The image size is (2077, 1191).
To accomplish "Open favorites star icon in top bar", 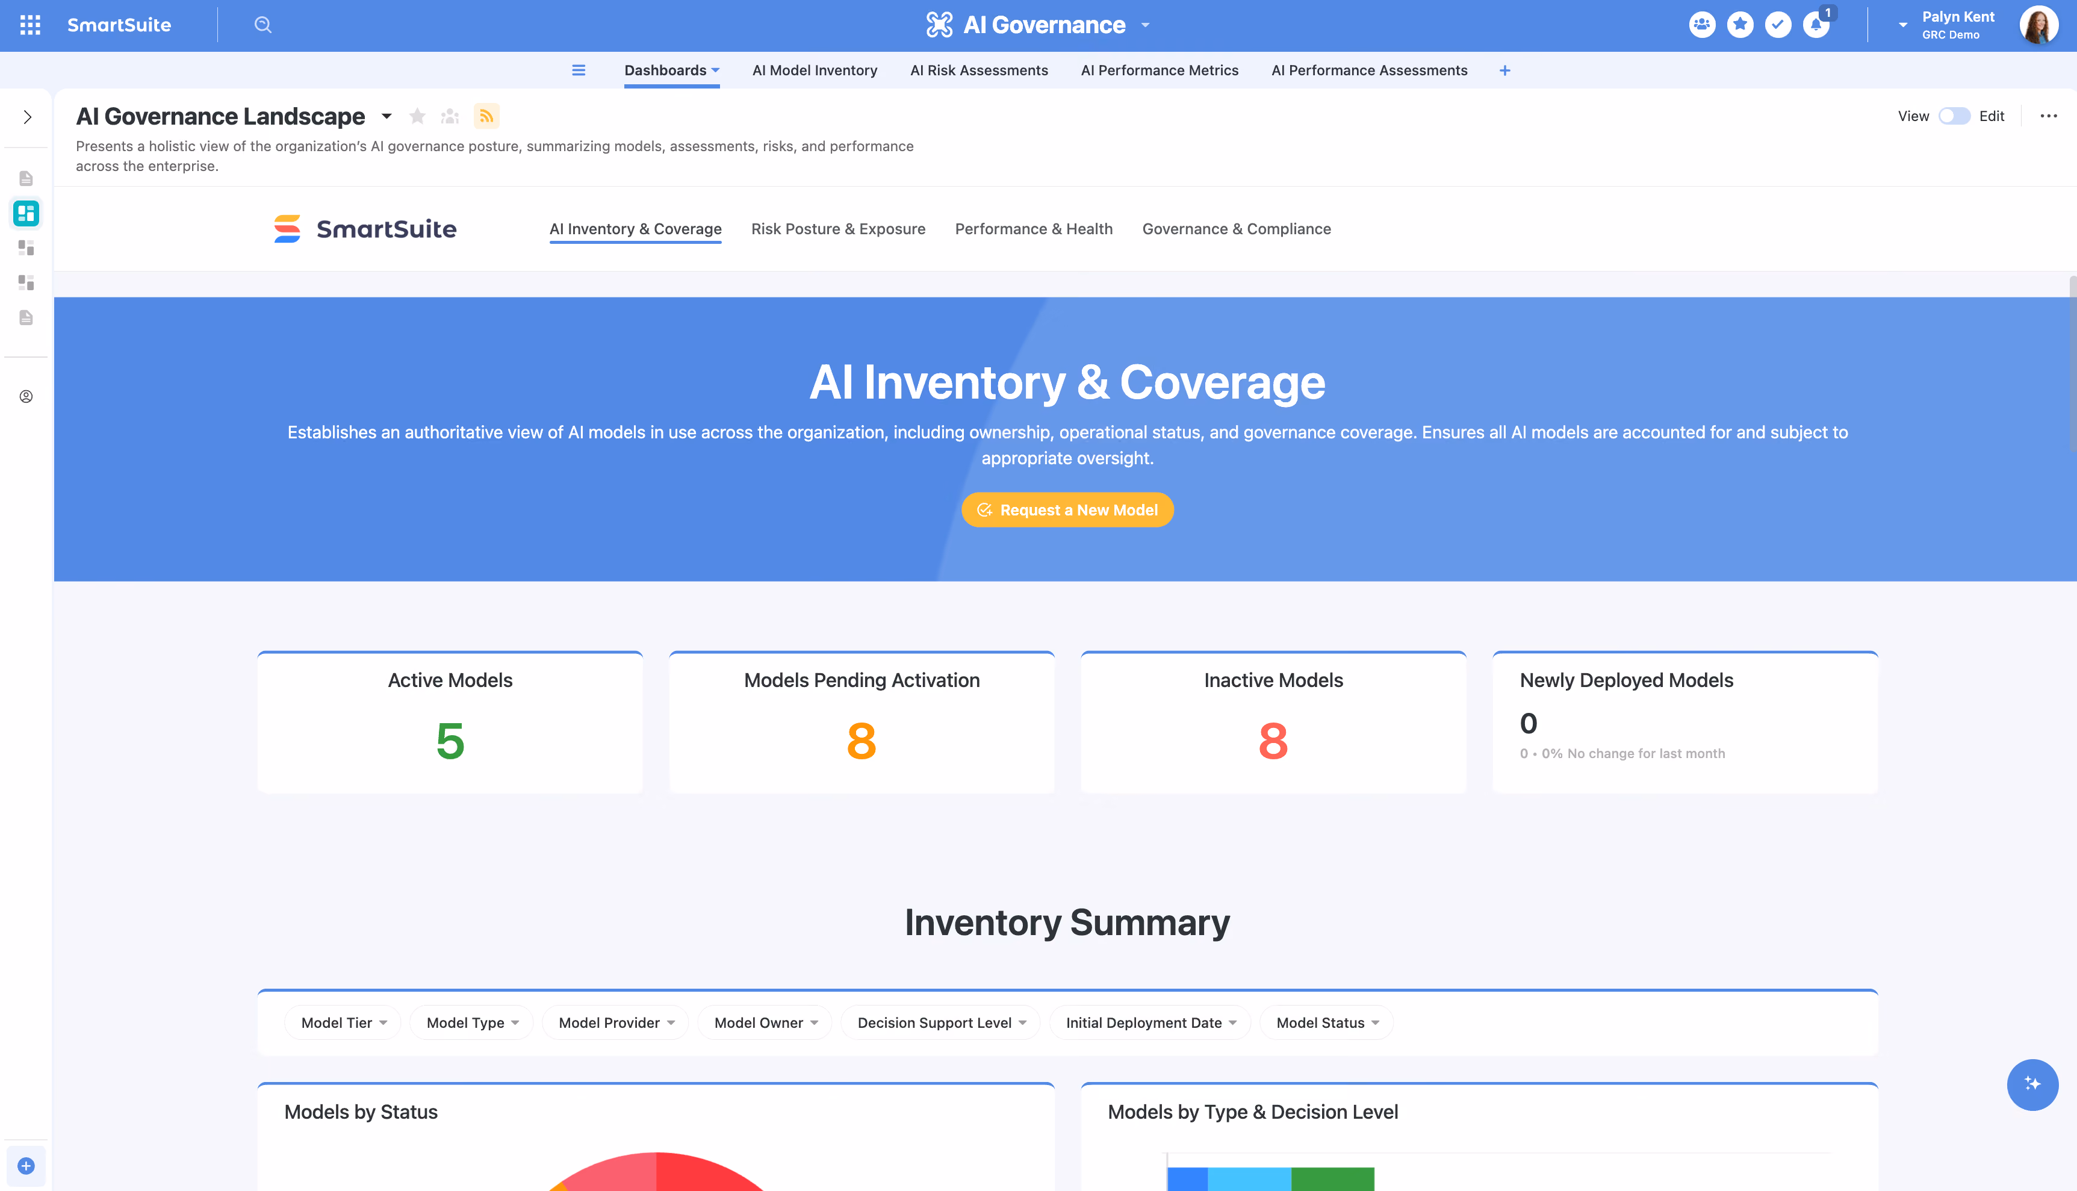I will (1740, 25).
